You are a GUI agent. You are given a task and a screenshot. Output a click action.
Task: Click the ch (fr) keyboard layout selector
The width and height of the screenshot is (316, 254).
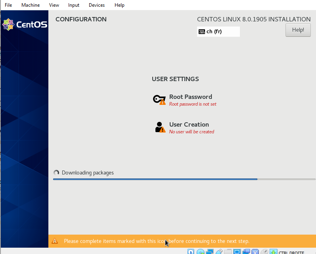218,32
